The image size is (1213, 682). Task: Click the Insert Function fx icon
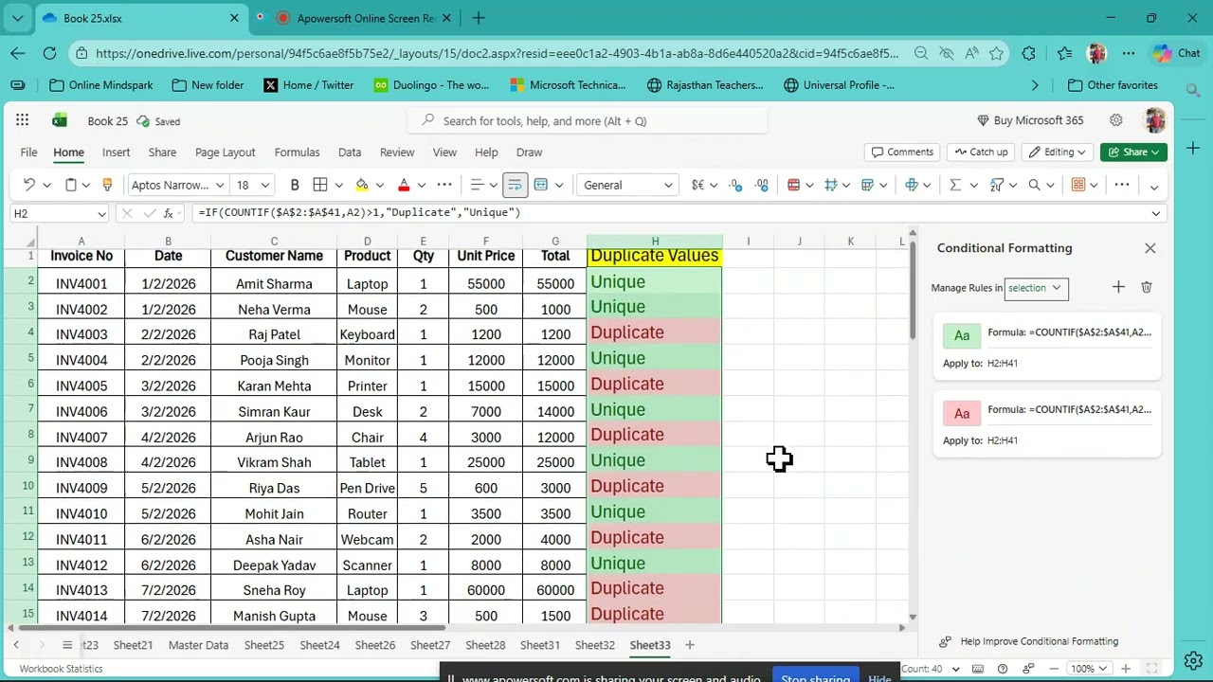click(168, 213)
